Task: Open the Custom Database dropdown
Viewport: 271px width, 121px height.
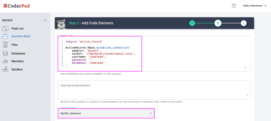Action: 106,113
